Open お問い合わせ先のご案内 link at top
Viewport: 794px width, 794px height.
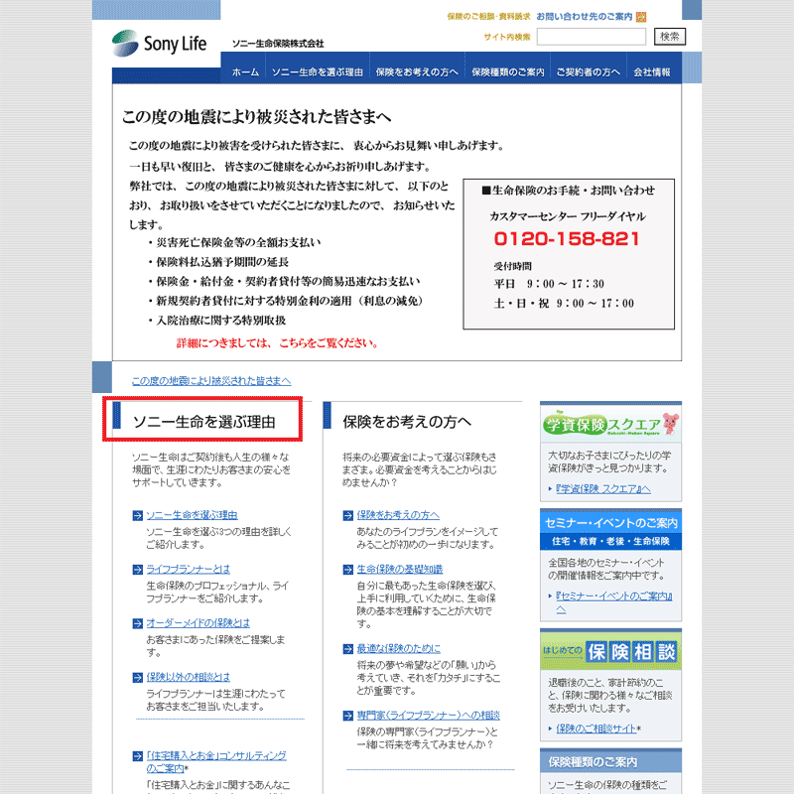coord(585,17)
